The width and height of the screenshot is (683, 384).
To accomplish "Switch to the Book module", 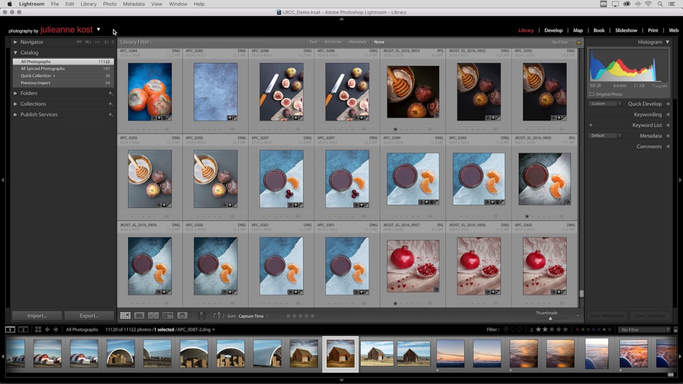I will coord(599,30).
